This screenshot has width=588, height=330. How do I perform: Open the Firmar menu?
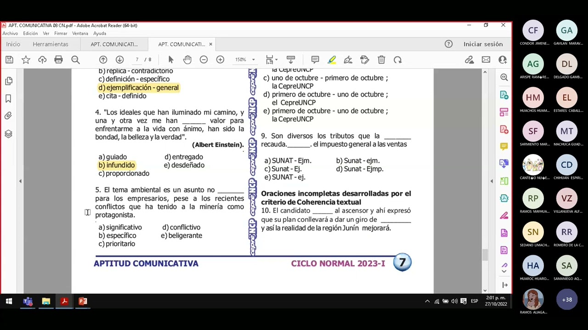61,33
